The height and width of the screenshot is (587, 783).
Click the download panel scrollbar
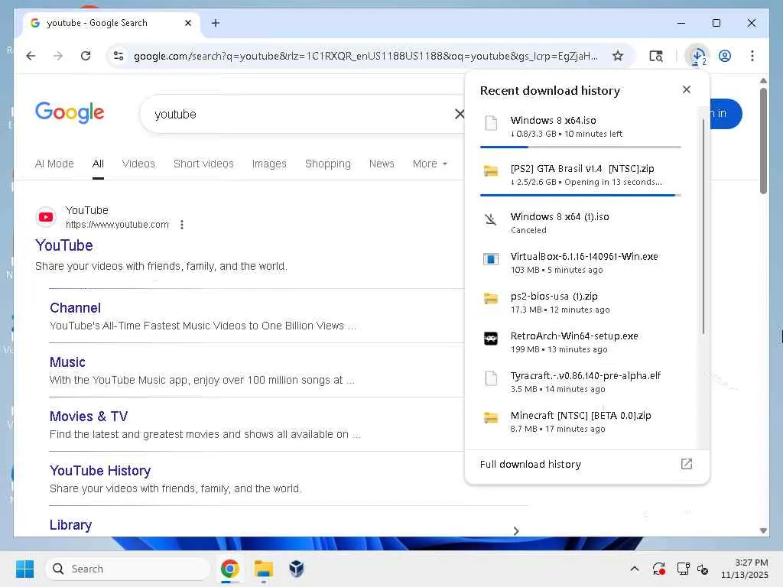703,227
